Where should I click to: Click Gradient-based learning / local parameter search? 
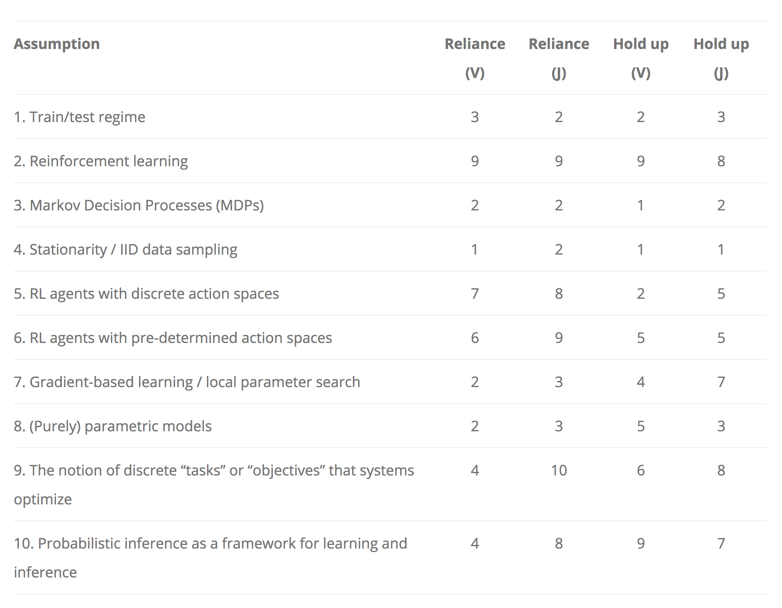point(187,382)
